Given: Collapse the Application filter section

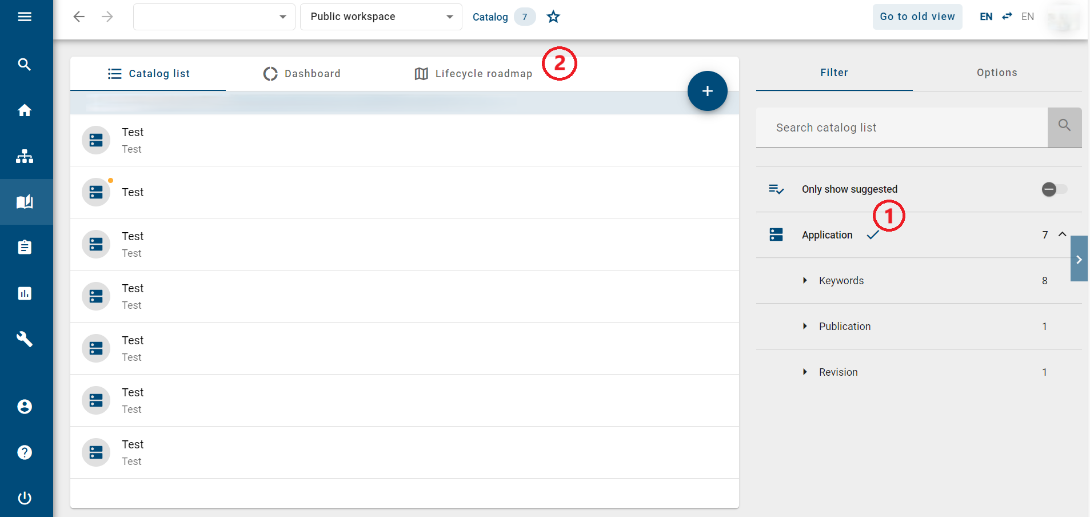Looking at the screenshot, I should [x=1061, y=234].
